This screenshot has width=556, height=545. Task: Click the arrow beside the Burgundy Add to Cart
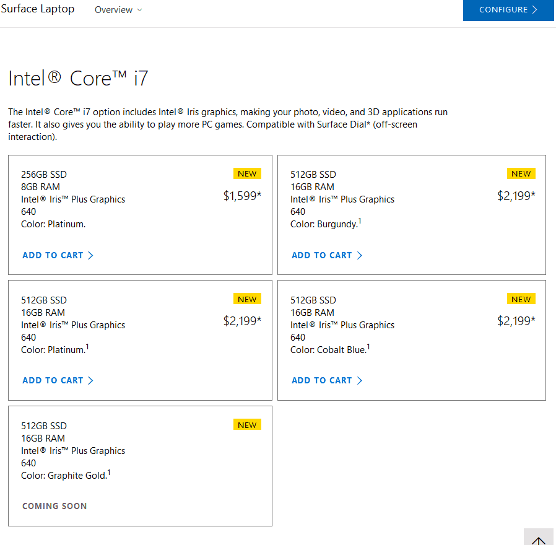pyautogui.click(x=360, y=255)
